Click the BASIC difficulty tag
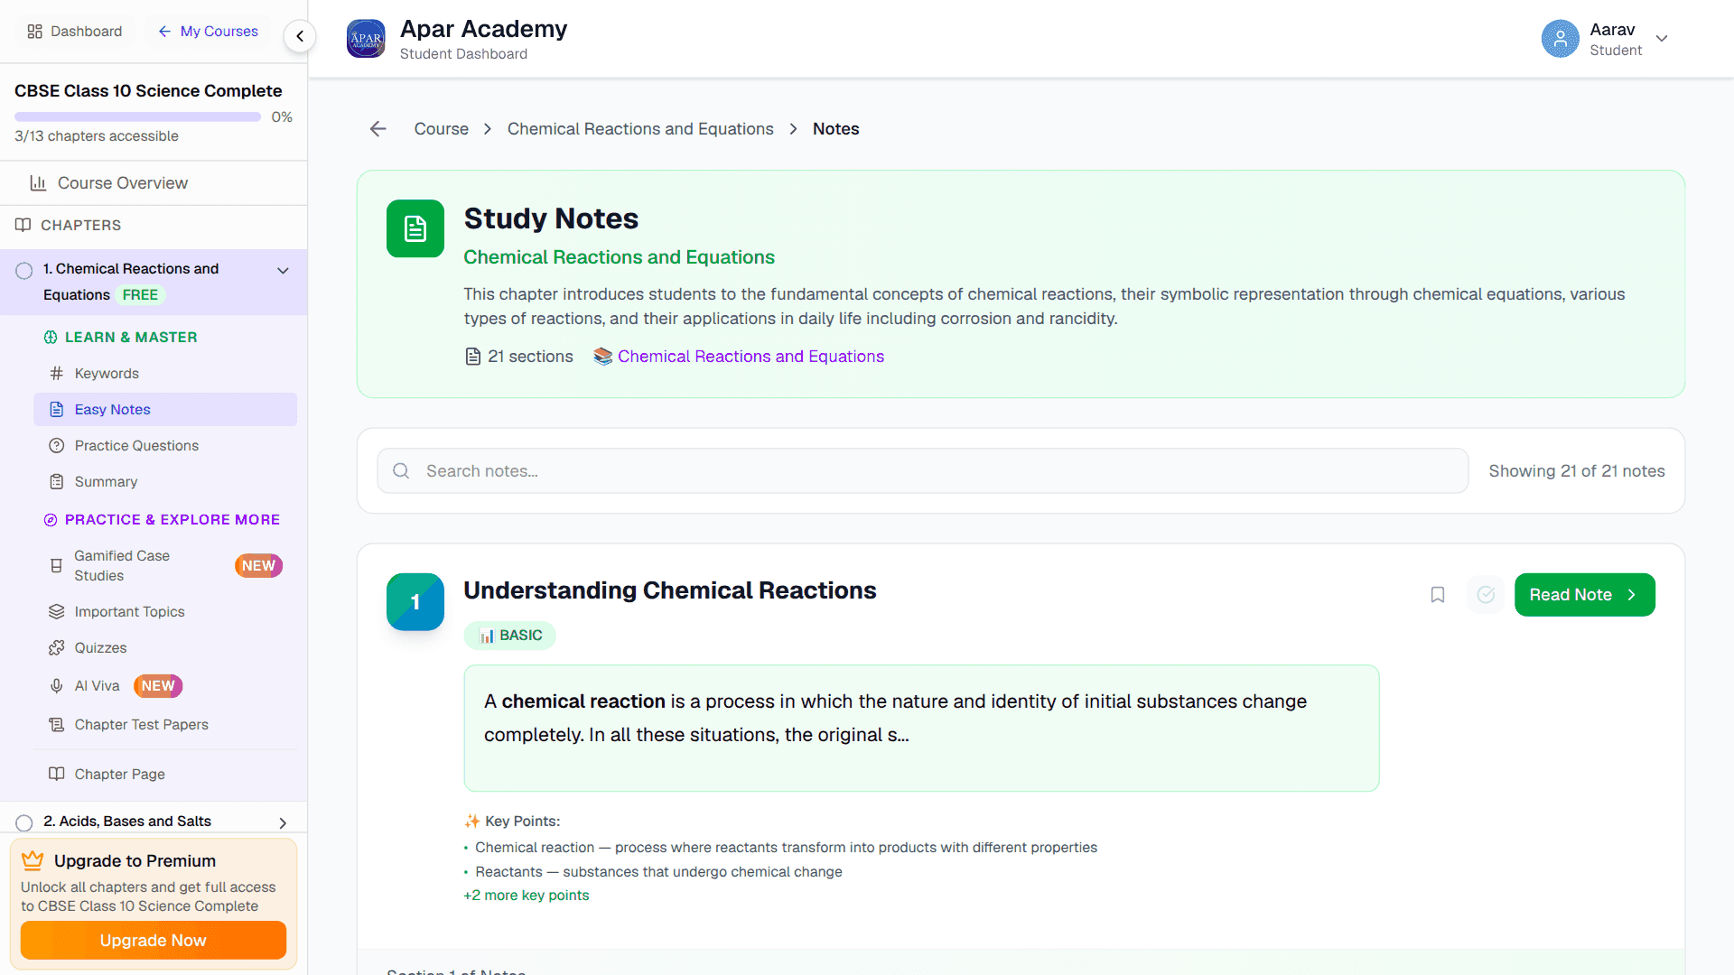This screenshot has height=975, width=1734. click(x=510, y=636)
